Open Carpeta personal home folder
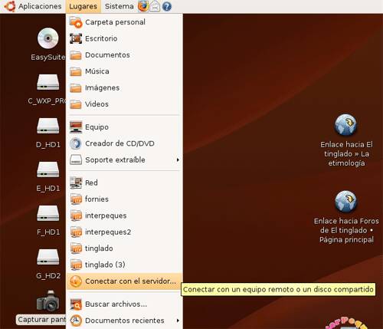This screenshot has width=383, height=329. (124, 22)
